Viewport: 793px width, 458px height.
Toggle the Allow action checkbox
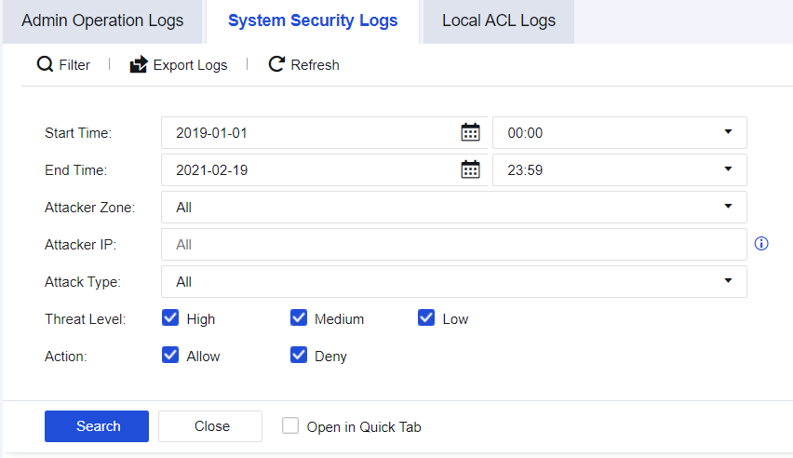pyautogui.click(x=170, y=355)
